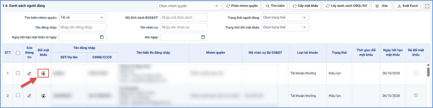The width and height of the screenshot is (433, 108).
Task: Click the fullscreen expand icon
Action: click(427, 6)
